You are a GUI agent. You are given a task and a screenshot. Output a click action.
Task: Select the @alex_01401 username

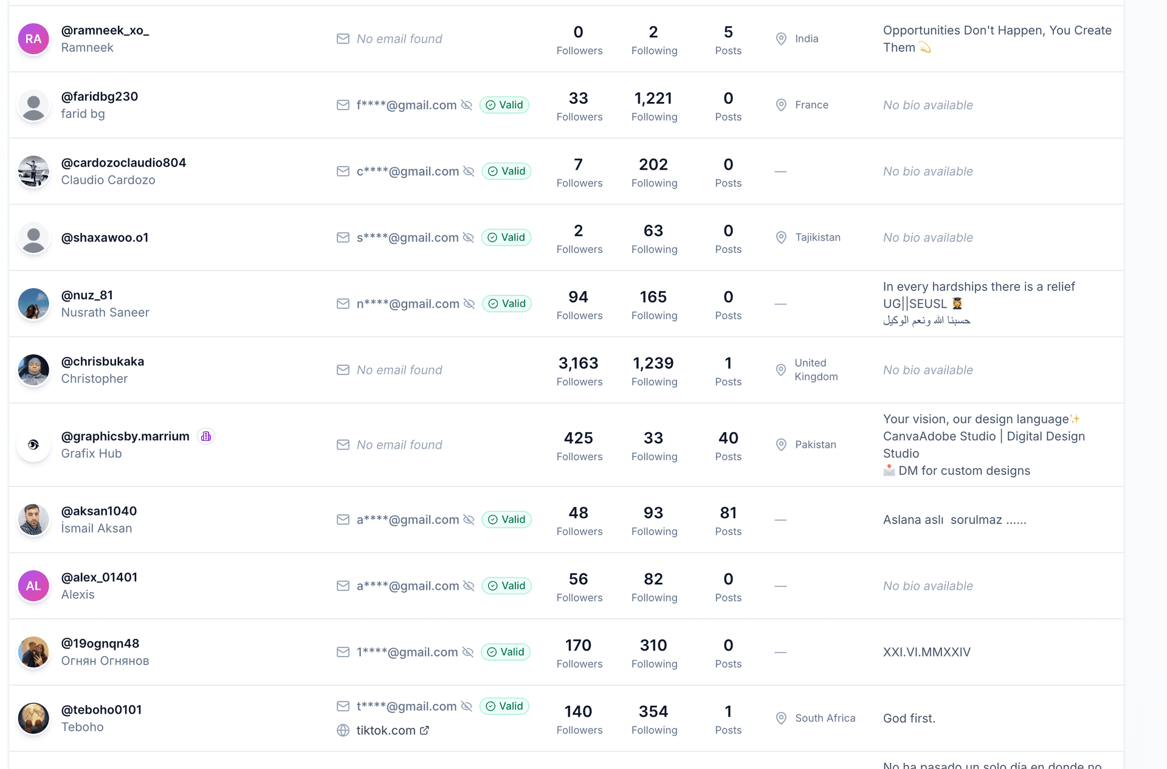click(99, 578)
